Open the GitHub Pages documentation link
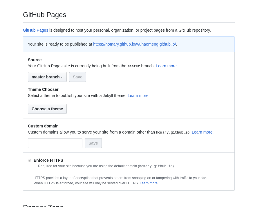The image size is (280, 207). click(x=35, y=30)
